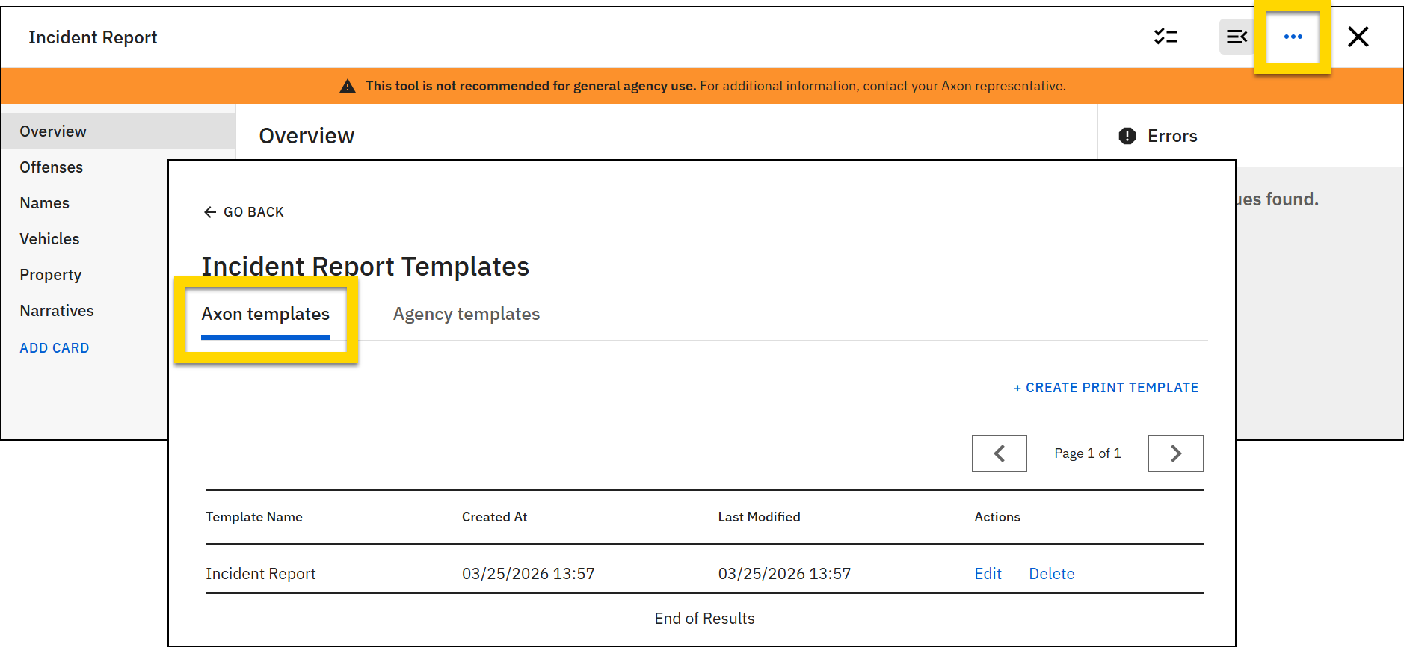
Task: Click the Incident Report Templates heading
Action: click(365, 267)
